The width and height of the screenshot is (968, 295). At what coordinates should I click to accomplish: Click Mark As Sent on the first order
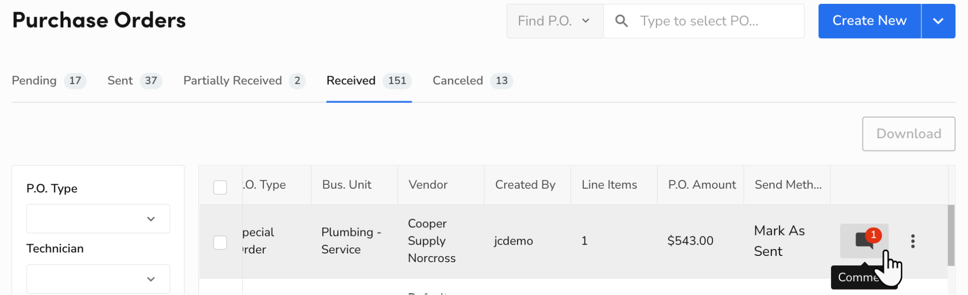(x=779, y=241)
